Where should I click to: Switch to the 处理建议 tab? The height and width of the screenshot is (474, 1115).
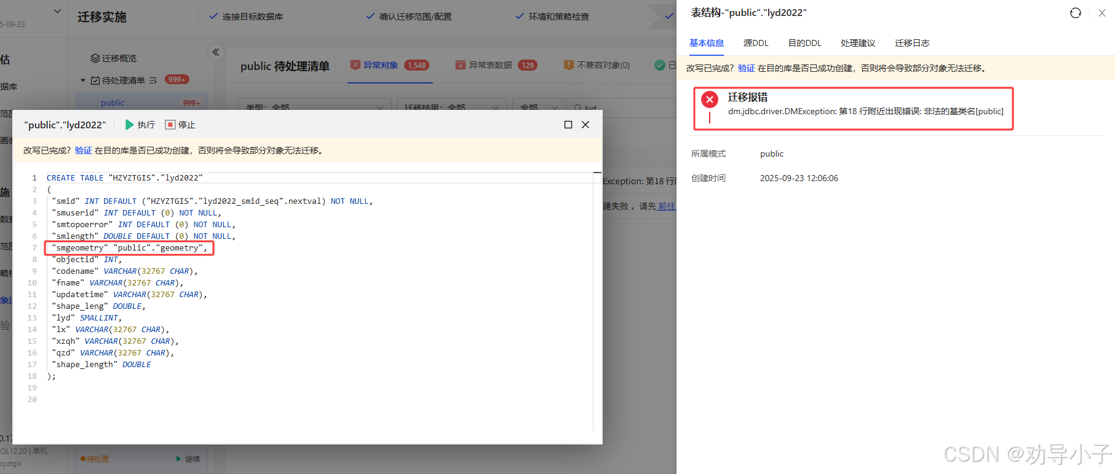click(857, 43)
